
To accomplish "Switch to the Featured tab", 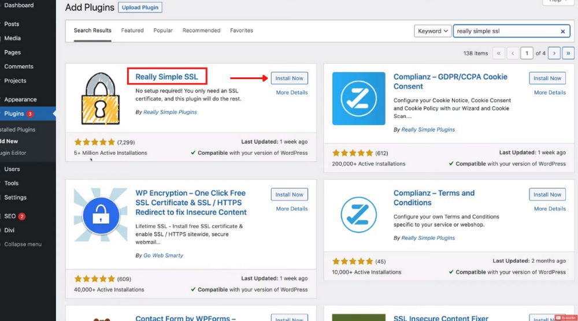I will coord(132,31).
